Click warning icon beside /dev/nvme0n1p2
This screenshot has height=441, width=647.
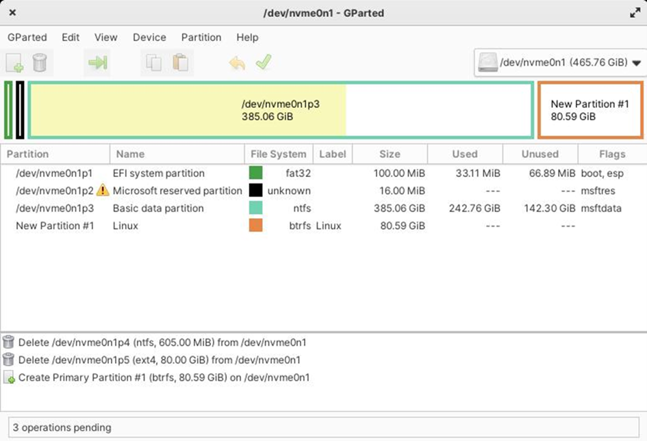[103, 190]
